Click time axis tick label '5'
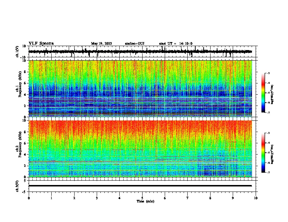The width and height of the screenshot is (288, 222). coord(142,198)
